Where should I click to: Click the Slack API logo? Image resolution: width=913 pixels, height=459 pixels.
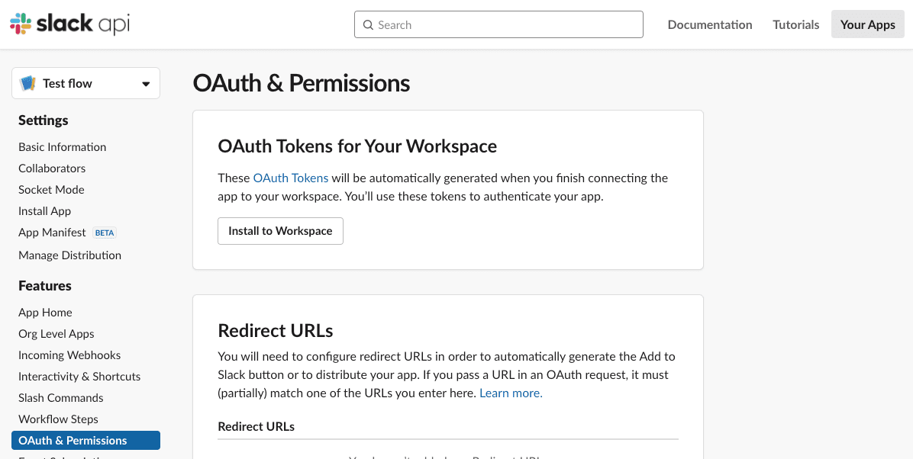pos(69,24)
